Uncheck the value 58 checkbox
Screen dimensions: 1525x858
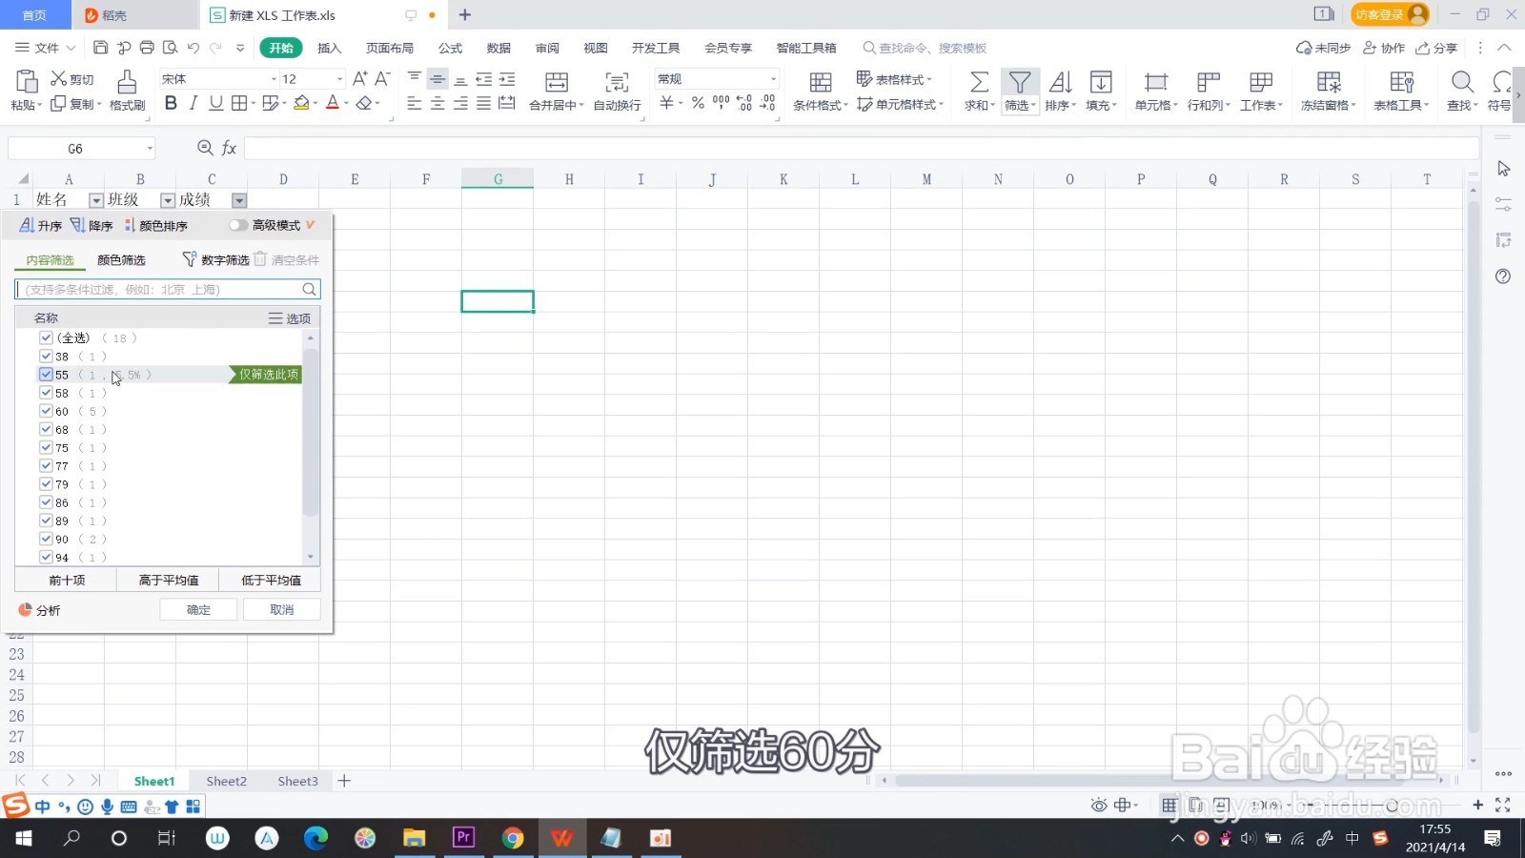[46, 393]
